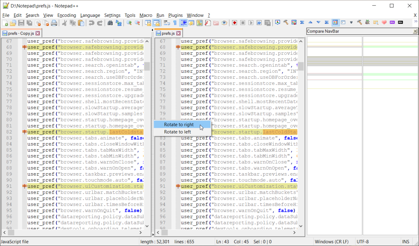The height and width of the screenshot is (246, 419).
Task: Toggle the Compare NavBar toolbar button
Action: (335, 23)
